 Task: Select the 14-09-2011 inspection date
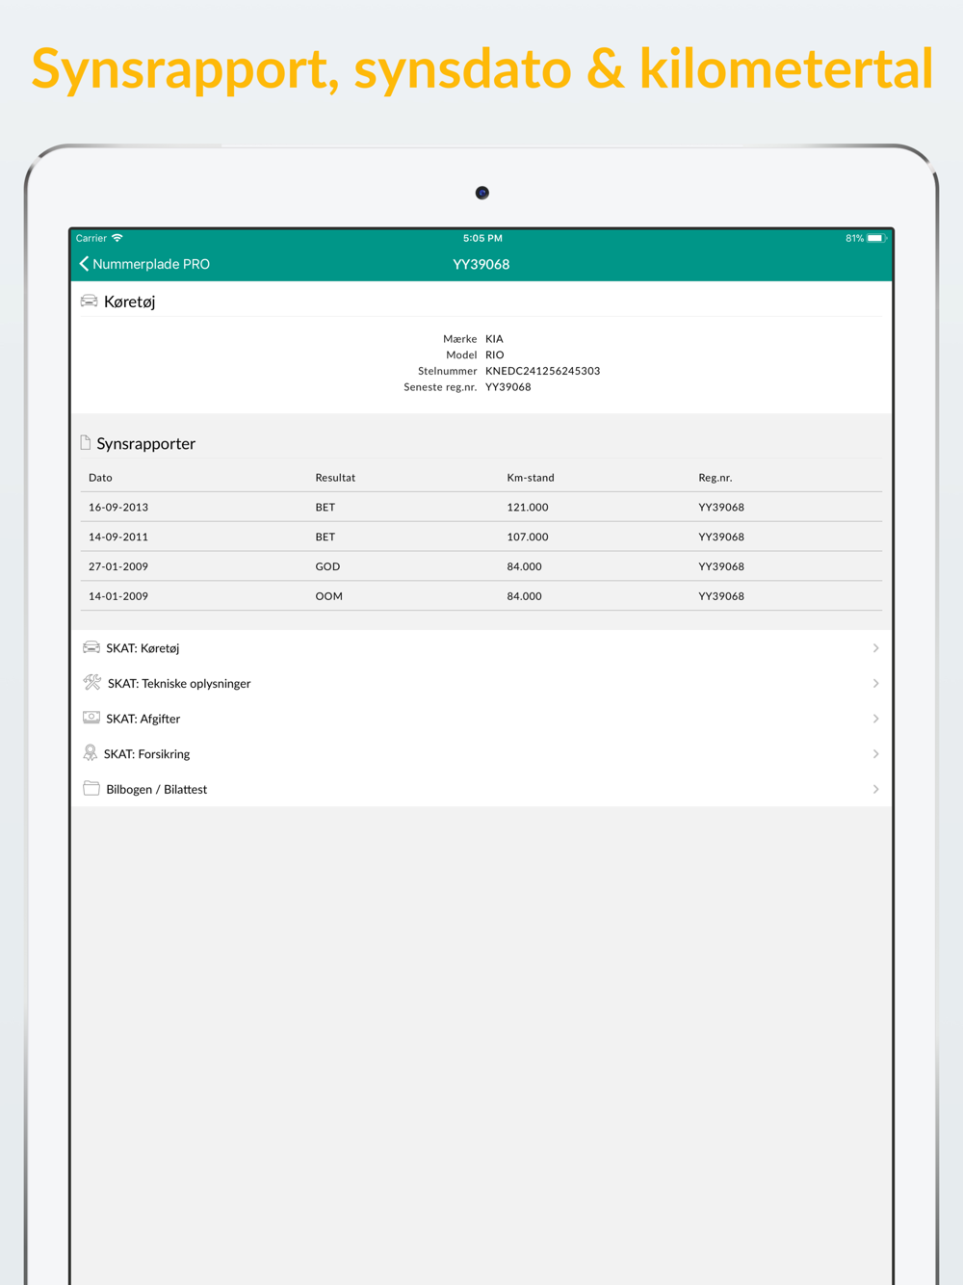click(x=118, y=537)
